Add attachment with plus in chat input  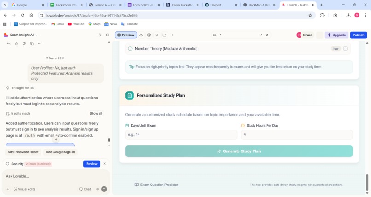point(8,189)
